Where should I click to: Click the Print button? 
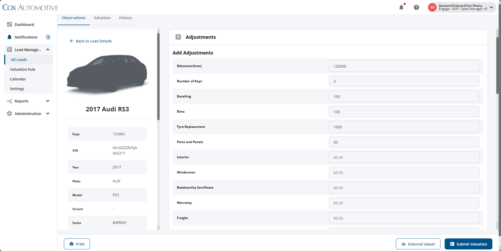click(x=77, y=244)
